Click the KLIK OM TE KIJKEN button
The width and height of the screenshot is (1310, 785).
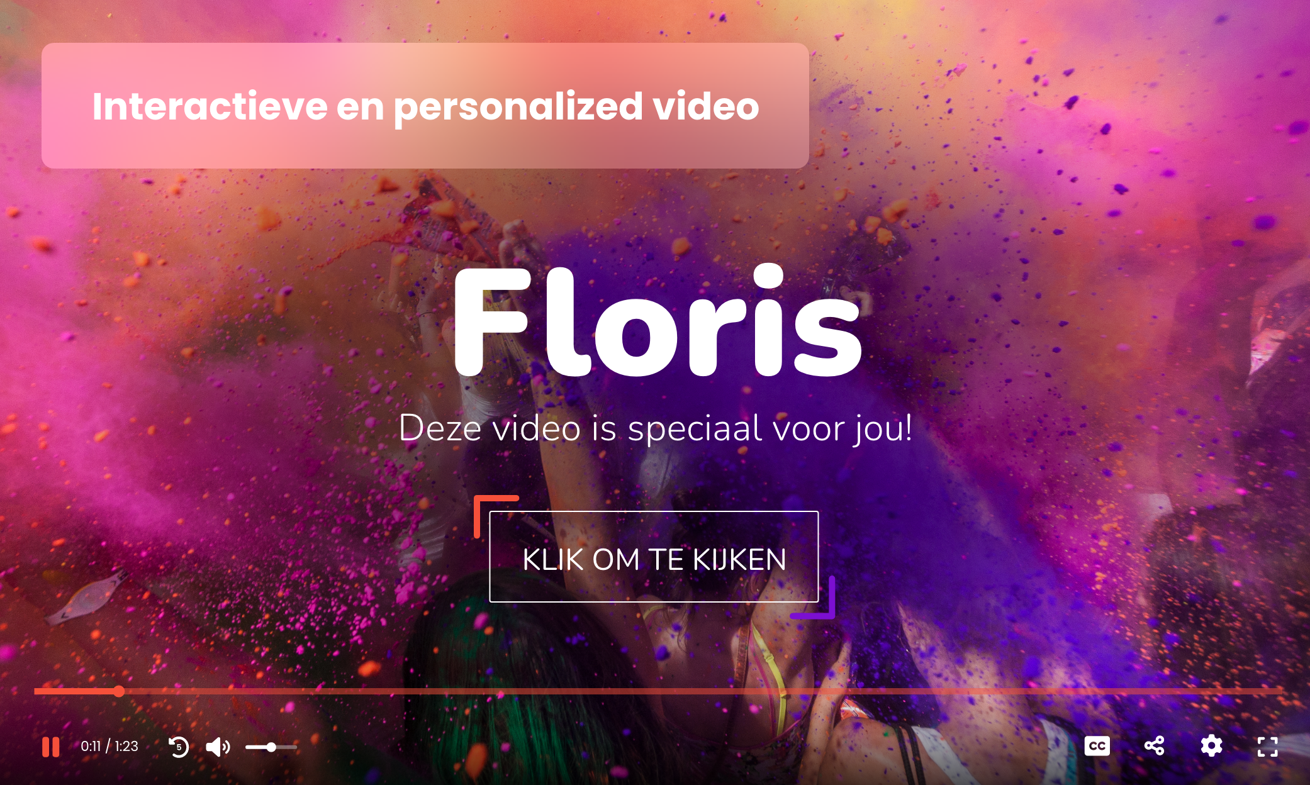[654, 557]
